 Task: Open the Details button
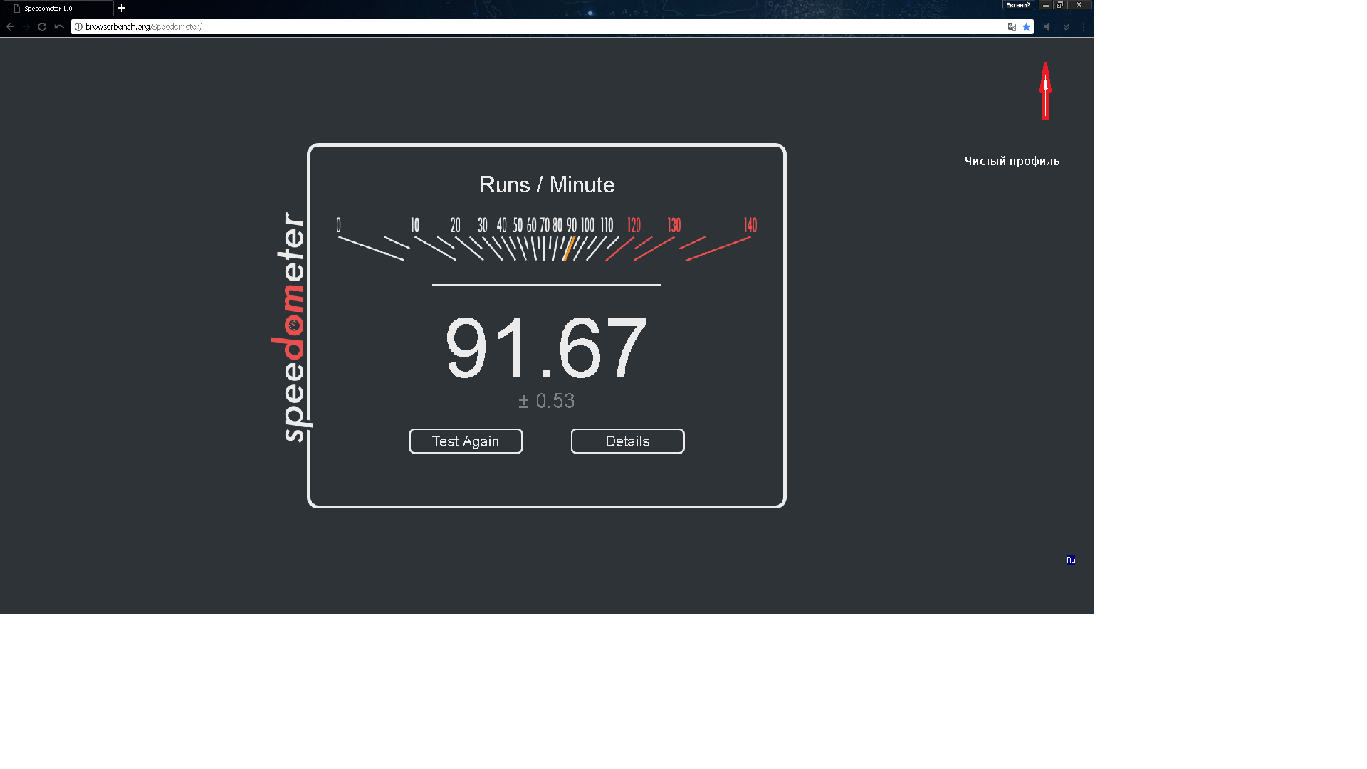[627, 441]
